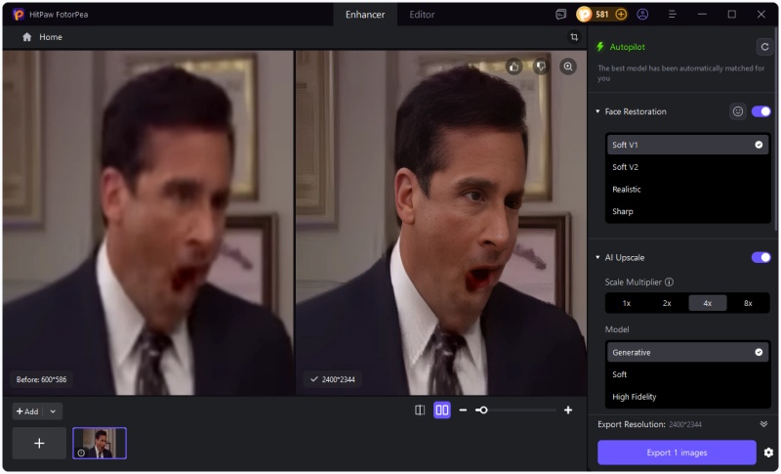
Task: Switch to split slider compare view
Action: (x=420, y=410)
